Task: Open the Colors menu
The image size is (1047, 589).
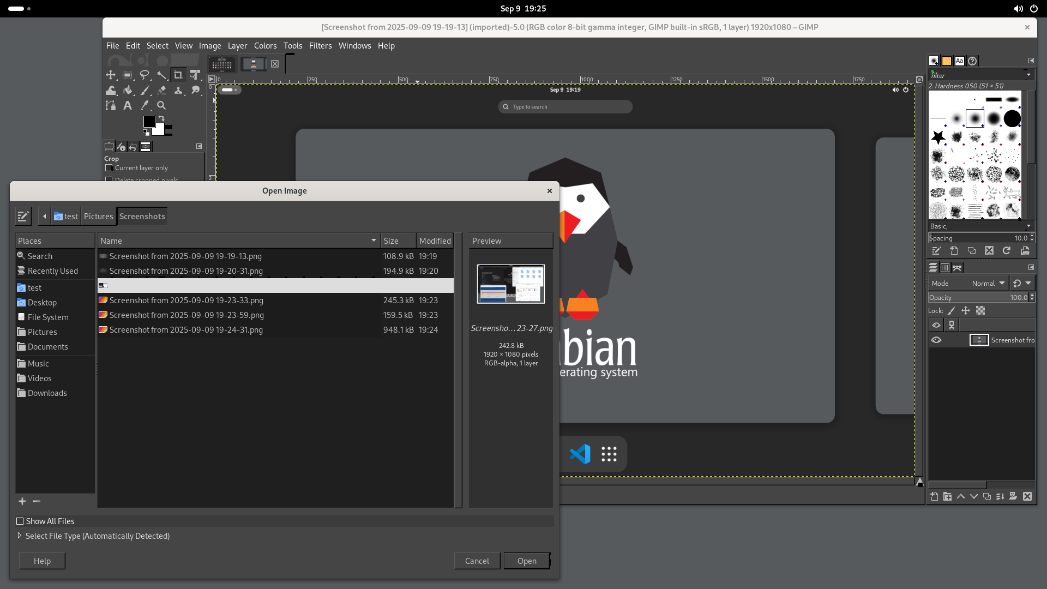Action: [x=265, y=46]
